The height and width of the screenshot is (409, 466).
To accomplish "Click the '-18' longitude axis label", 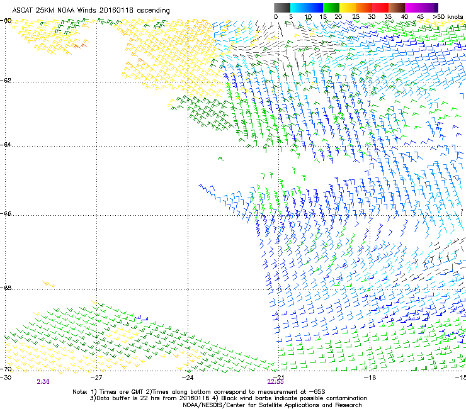I will point(370,378).
